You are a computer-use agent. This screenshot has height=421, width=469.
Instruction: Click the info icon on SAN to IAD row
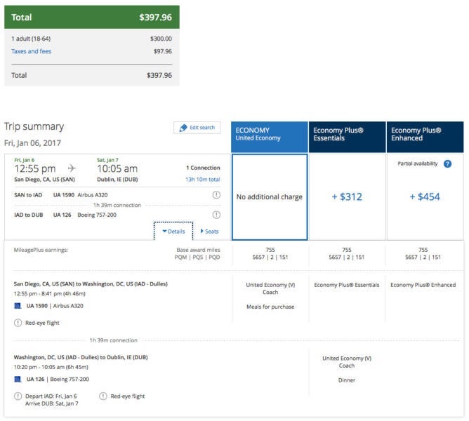(216, 194)
